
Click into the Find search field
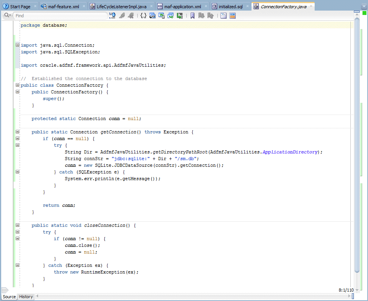[x=60, y=15]
